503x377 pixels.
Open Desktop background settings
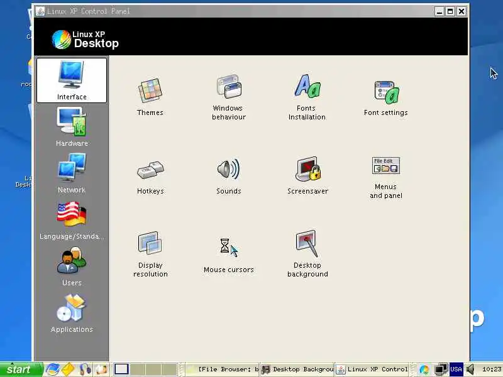(307, 253)
